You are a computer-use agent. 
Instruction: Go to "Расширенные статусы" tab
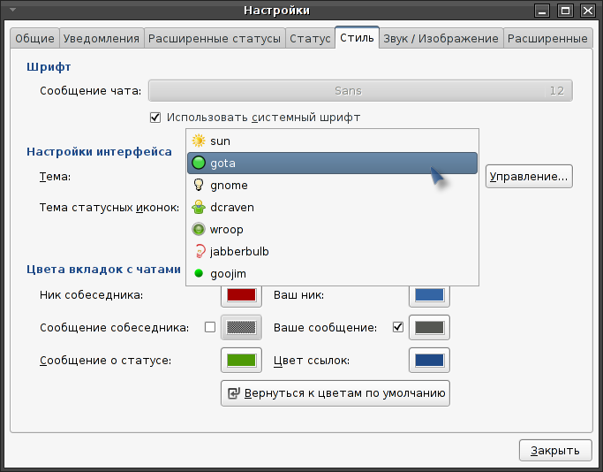point(215,38)
